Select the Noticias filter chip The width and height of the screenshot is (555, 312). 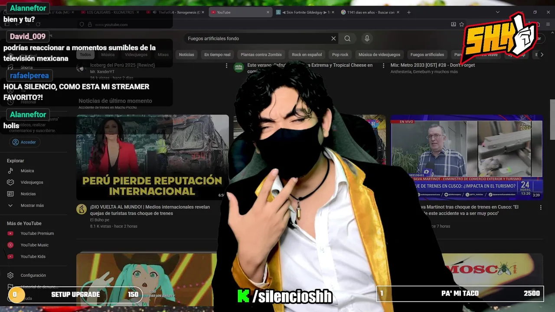coord(186,55)
